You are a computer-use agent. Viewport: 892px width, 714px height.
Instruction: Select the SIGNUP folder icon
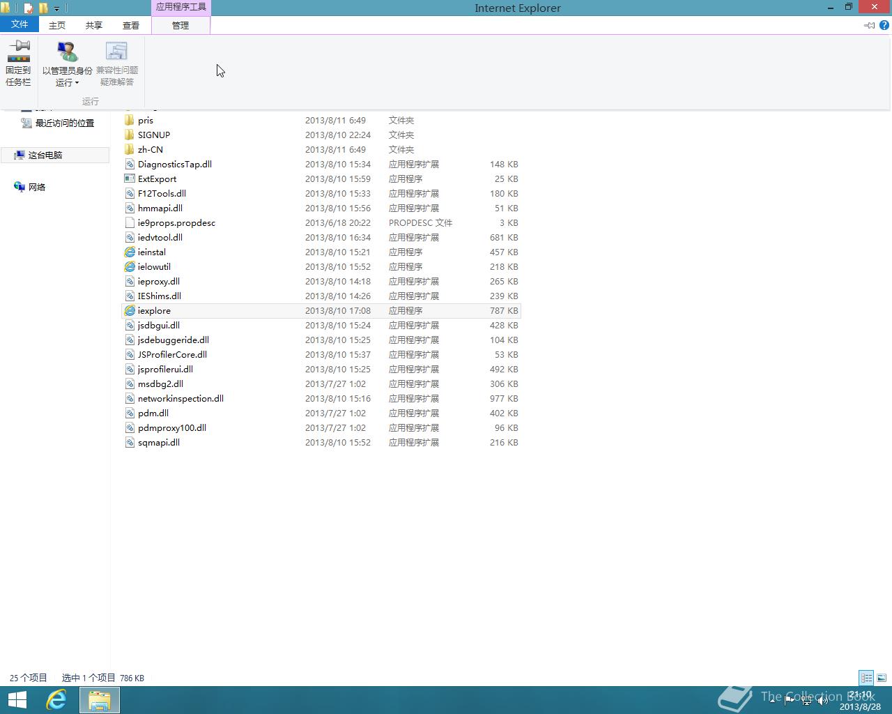pos(130,135)
